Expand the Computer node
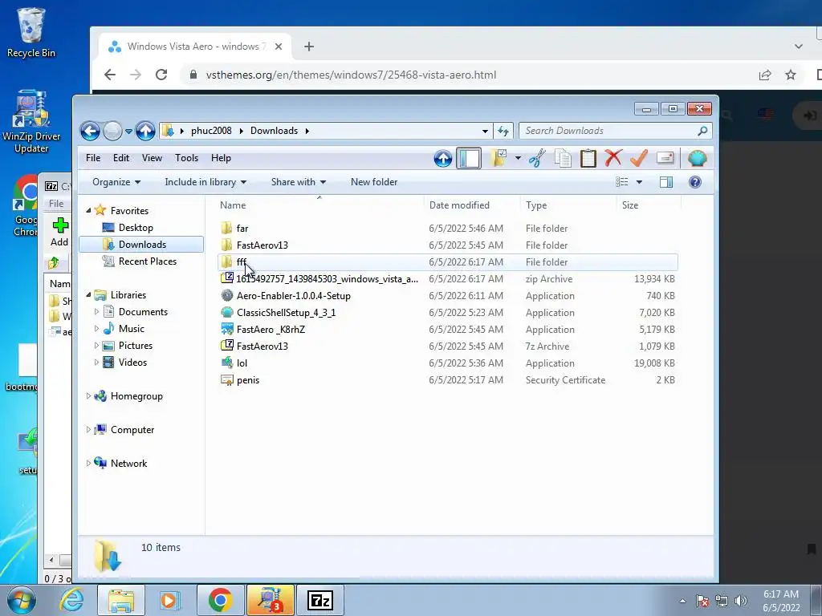 pyautogui.click(x=88, y=430)
